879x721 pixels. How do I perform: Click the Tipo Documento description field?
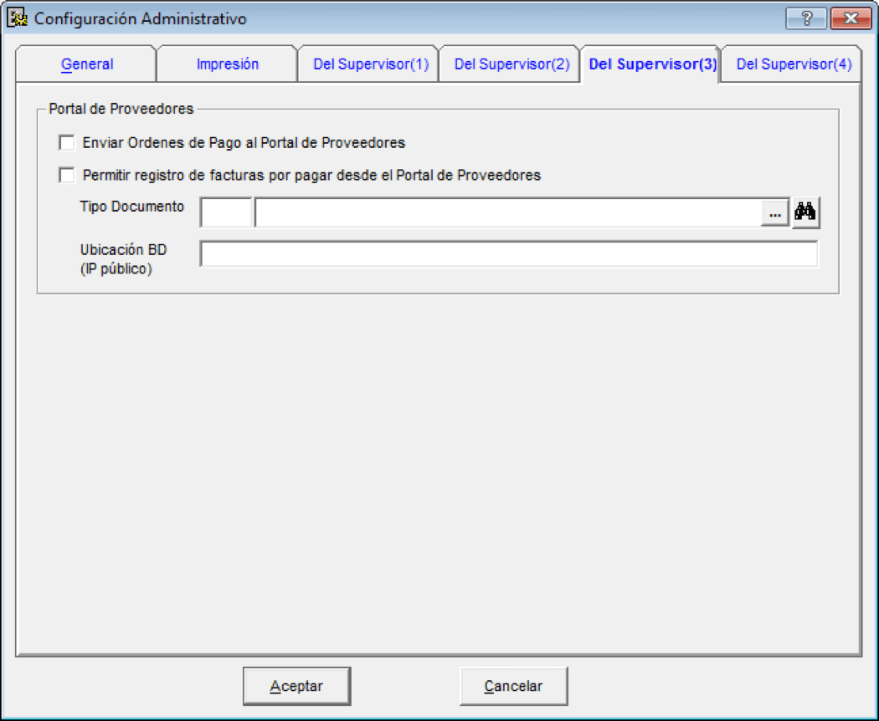coord(508,213)
